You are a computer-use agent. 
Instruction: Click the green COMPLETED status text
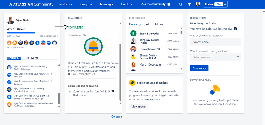click(76, 27)
